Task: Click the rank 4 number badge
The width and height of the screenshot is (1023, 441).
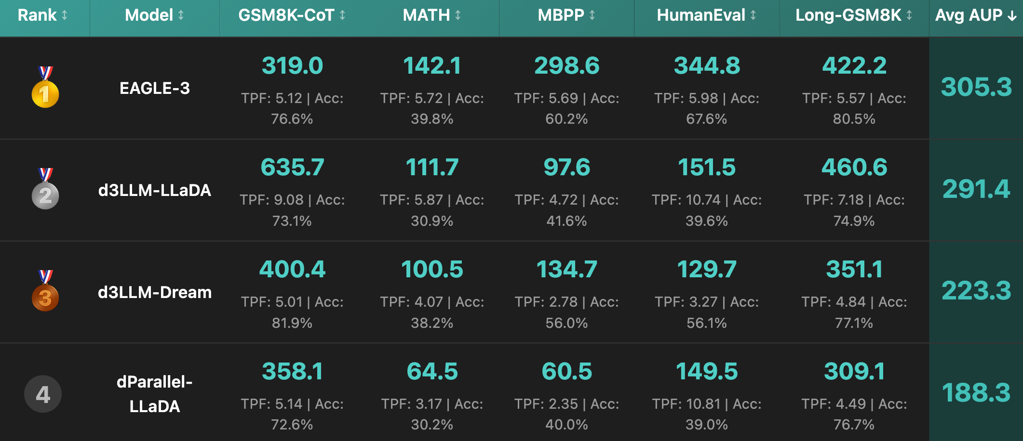Action: point(43,394)
